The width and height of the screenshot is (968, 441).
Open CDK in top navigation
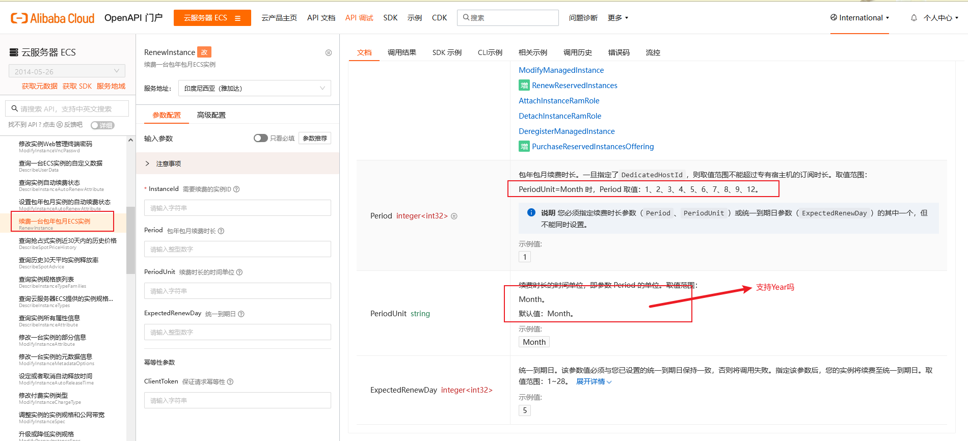(x=439, y=18)
